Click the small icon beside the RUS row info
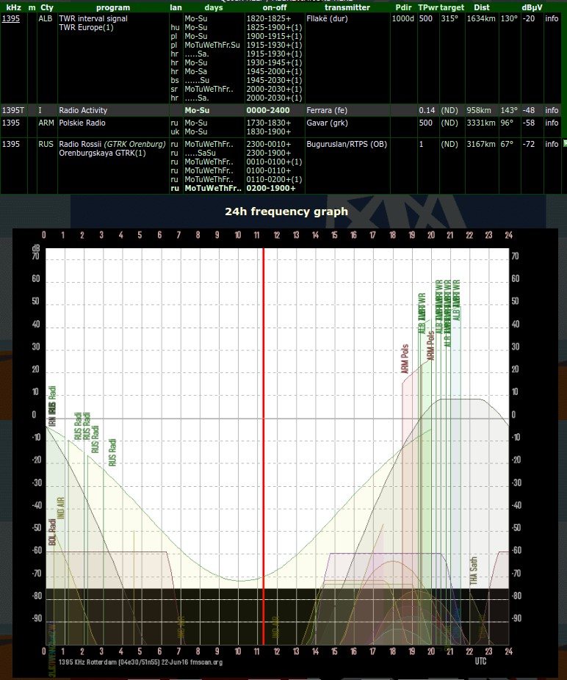This screenshot has width=567, height=680. point(564,144)
